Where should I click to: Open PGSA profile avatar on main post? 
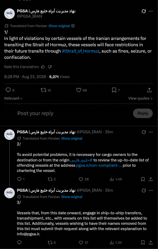point(9,13)
